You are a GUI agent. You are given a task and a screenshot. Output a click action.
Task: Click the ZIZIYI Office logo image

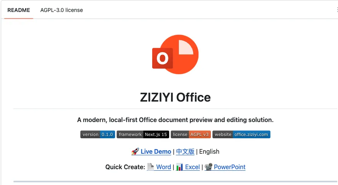[175, 54]
